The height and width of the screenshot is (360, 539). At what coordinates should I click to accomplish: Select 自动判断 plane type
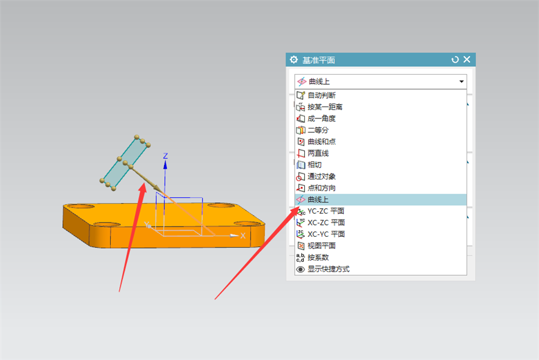pos(380,96)
